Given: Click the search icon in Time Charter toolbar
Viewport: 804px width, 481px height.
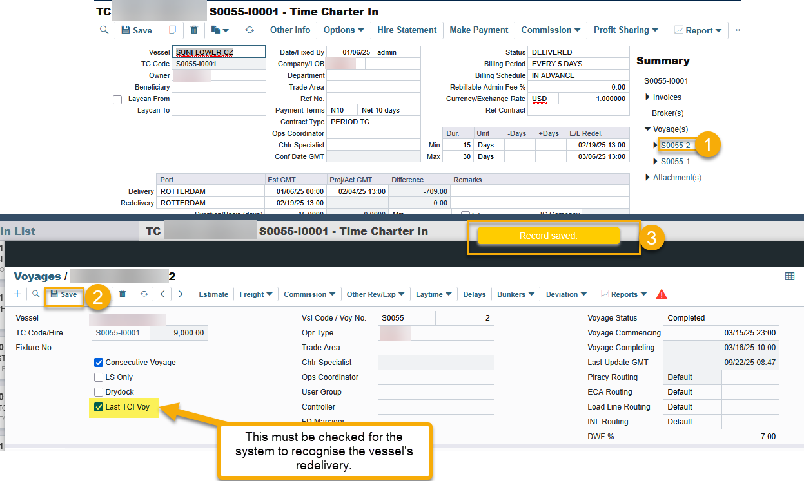Looking at the screenshot, I should pos(104,30).
